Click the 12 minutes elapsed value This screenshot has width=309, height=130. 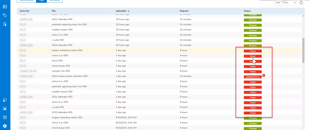click(x=185, y=76)
